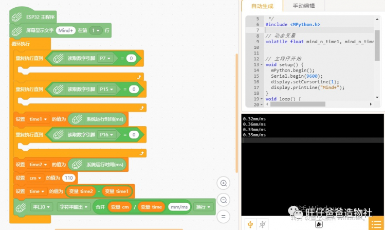Viewport: 385px width, 230px height.
Task: Open the cm variable dropdown
Action: pos(35,178)
